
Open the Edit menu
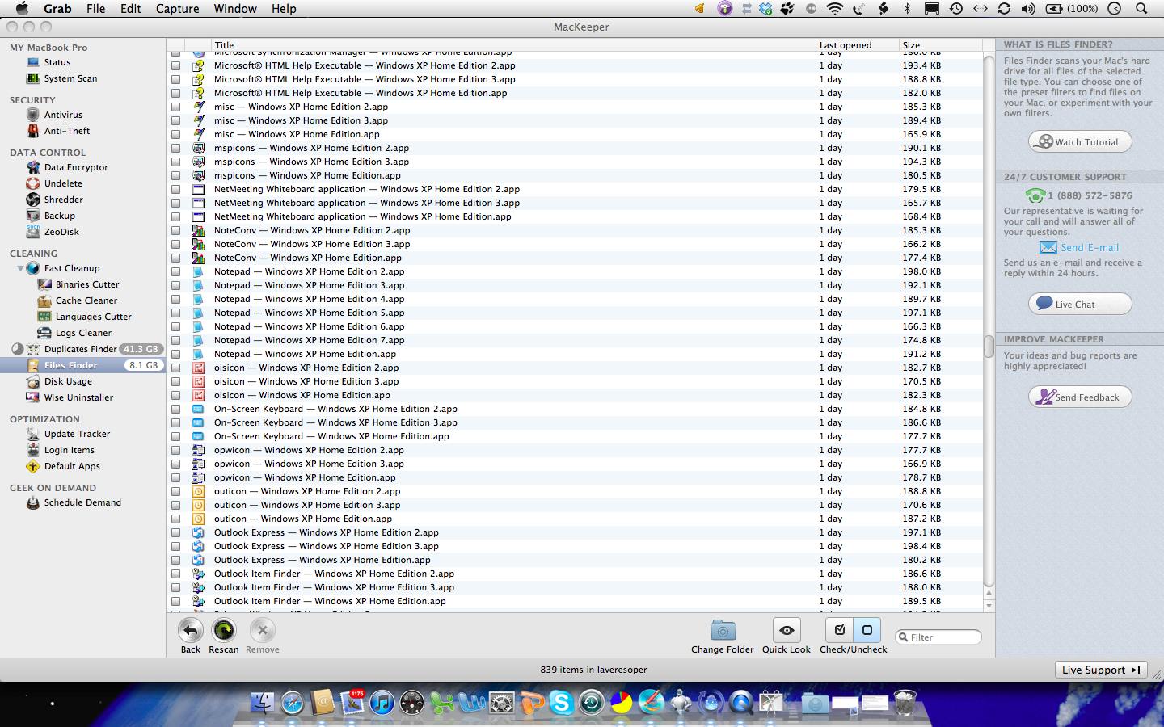point(131,9)
